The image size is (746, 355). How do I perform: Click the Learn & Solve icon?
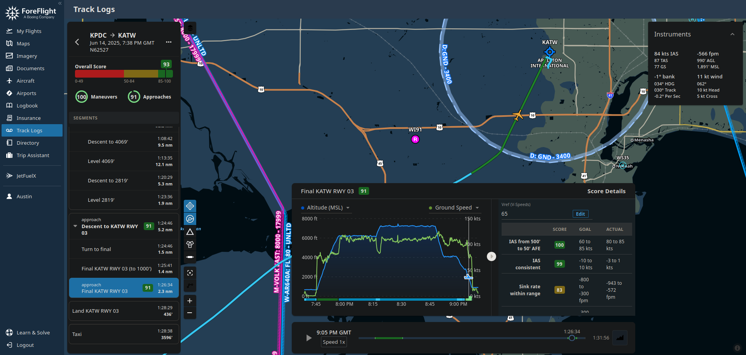[x=9, y=332]
